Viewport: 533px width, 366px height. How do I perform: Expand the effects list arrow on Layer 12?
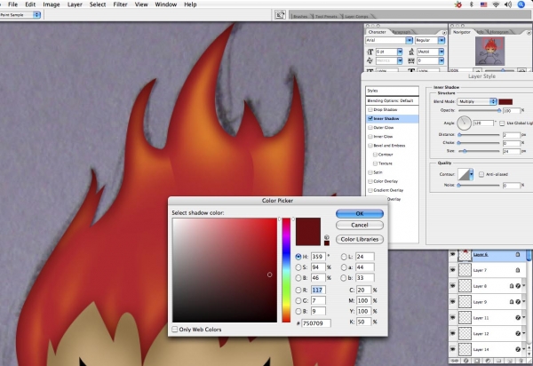524,334
